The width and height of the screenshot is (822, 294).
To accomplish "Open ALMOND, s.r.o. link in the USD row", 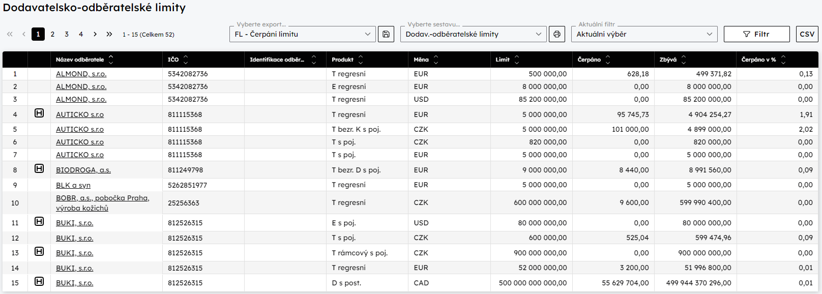I will tap(81, 99).
